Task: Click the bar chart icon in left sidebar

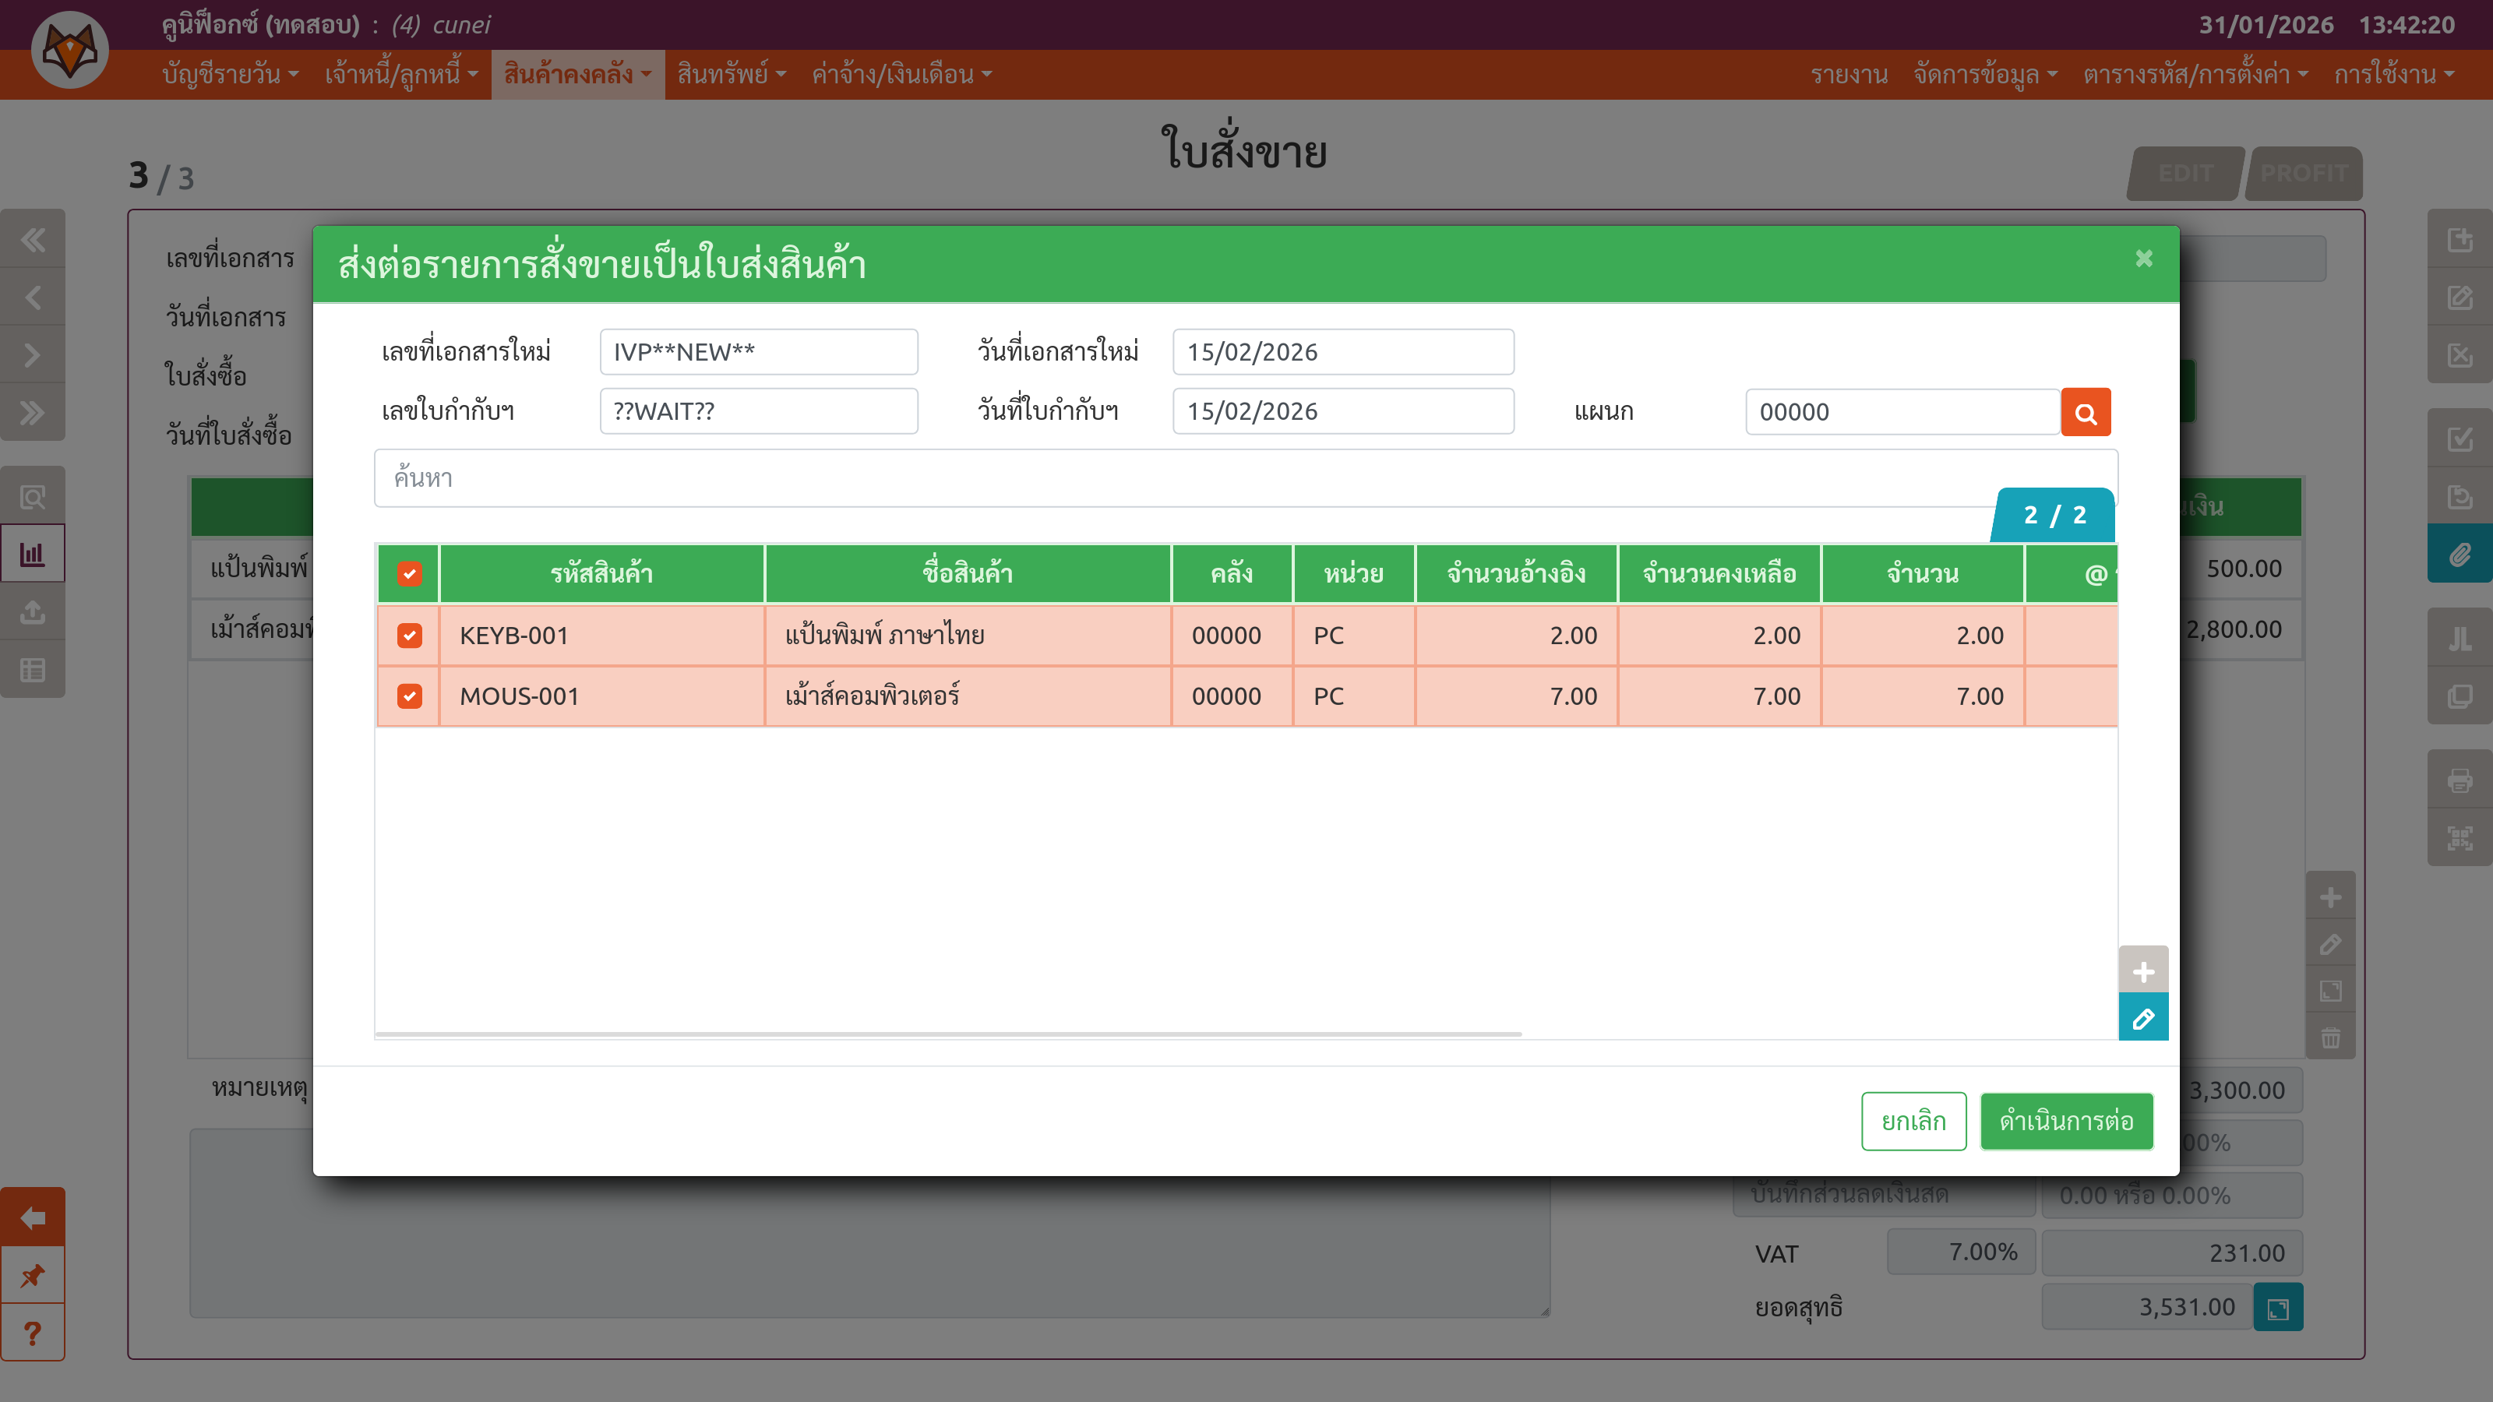Action: 33,555
